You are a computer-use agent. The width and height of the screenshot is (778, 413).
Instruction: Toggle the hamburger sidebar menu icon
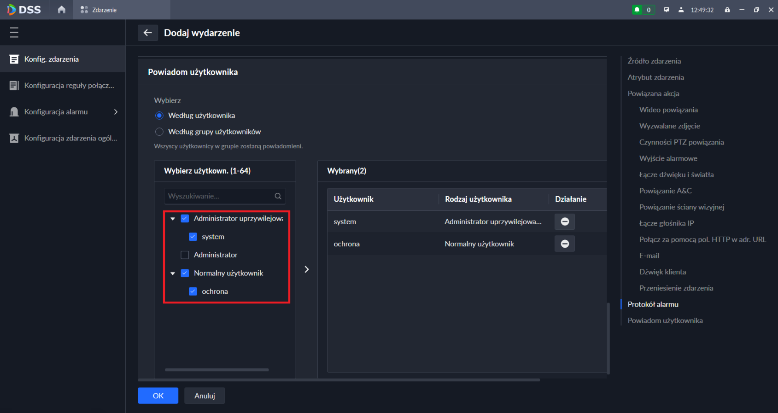[14, 32]
